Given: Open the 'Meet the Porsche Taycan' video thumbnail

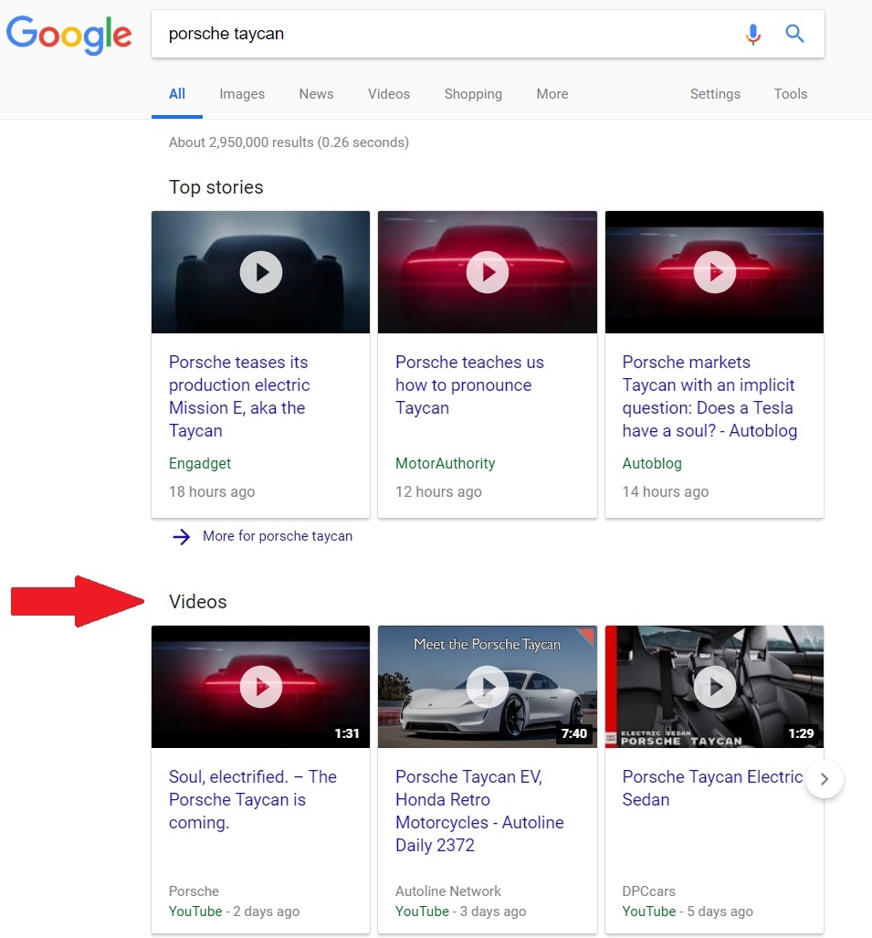Looking at the screenshot, I should [488, 687].
